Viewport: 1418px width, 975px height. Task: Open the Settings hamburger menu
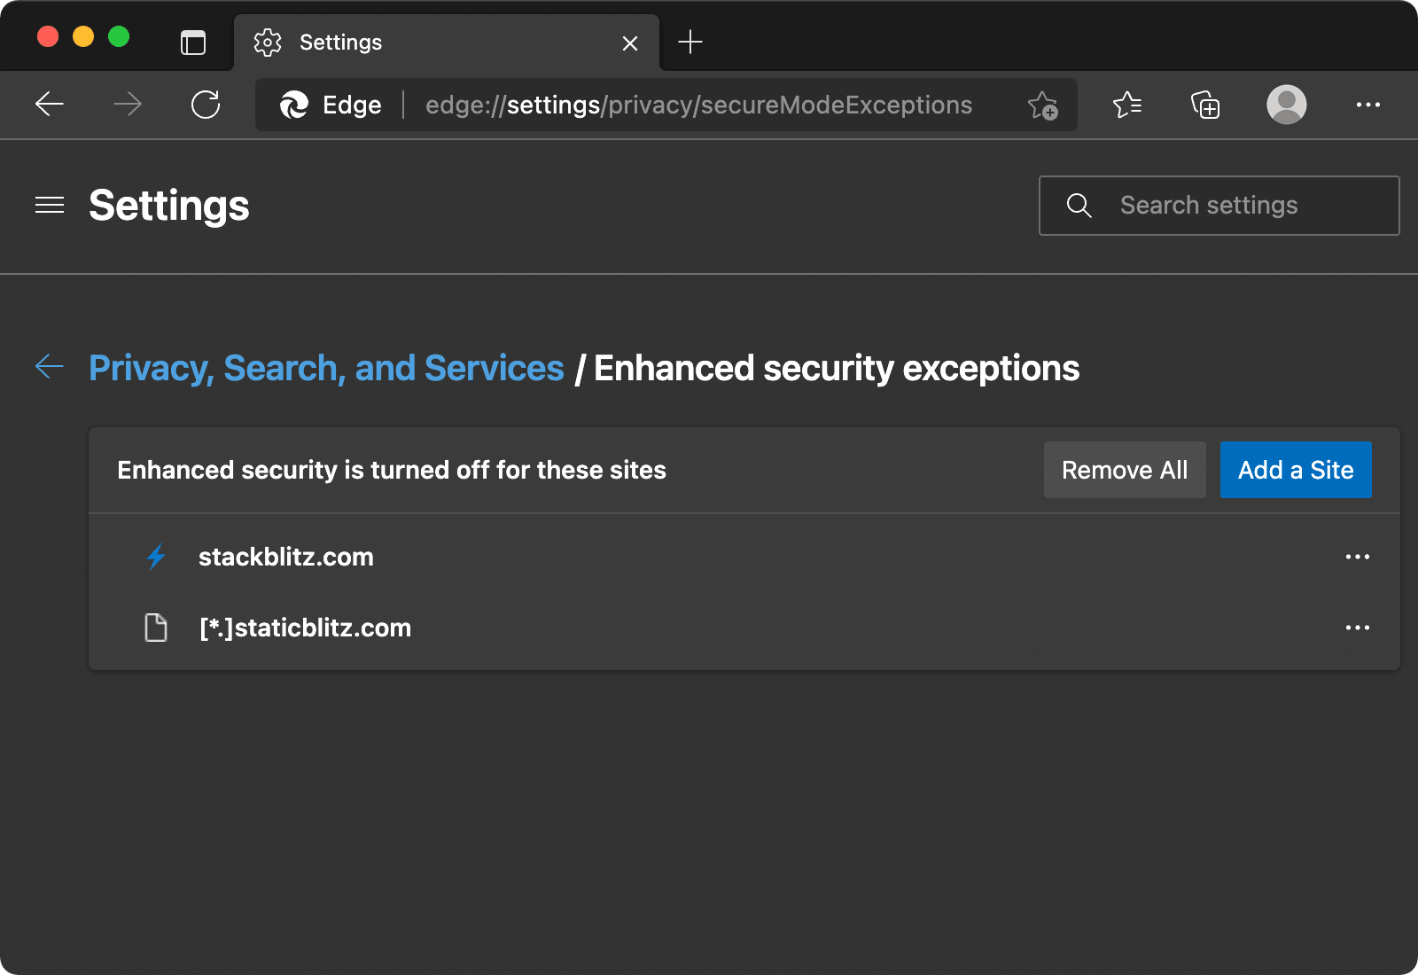(50, 205)
